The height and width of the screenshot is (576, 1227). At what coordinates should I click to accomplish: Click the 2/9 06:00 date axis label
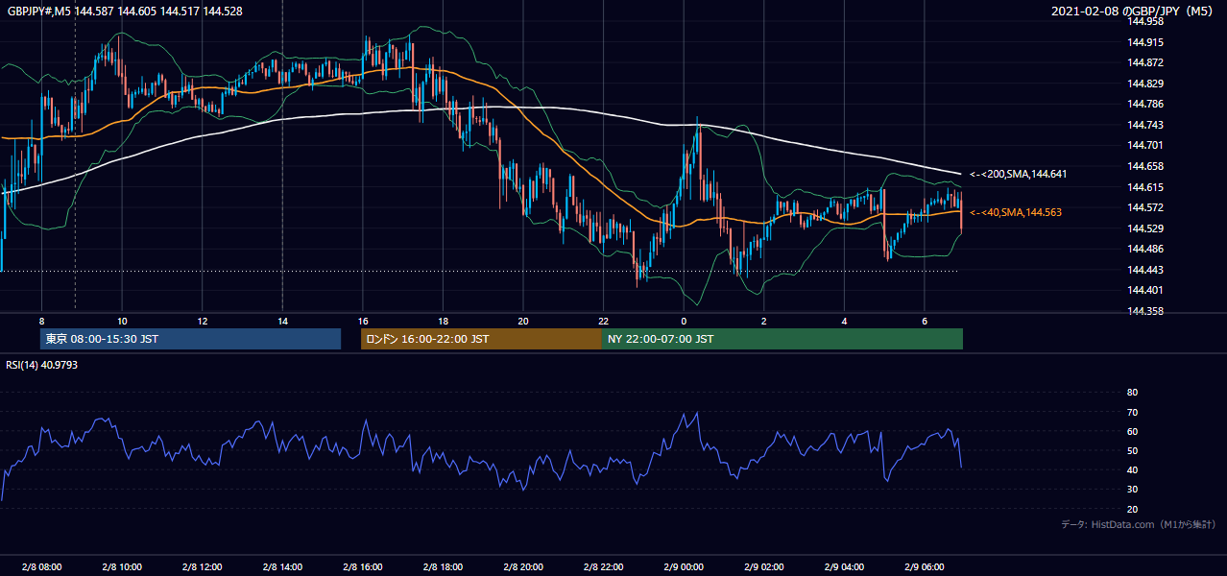pyautogui.click(x=925, y=566)
